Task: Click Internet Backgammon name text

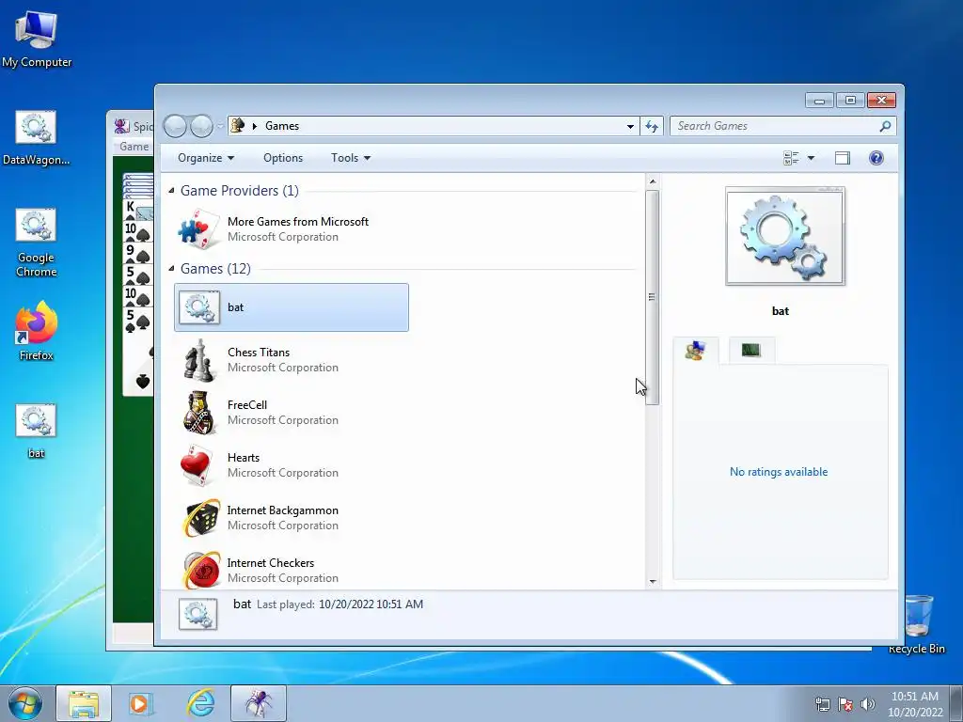Action: click(282, 510)
